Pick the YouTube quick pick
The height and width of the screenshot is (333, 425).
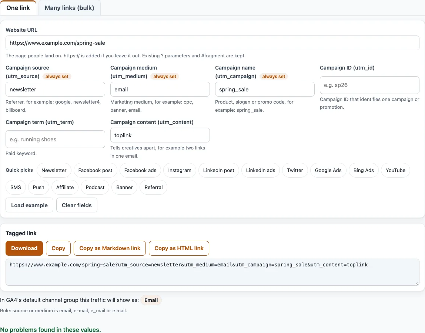point(395,170)
